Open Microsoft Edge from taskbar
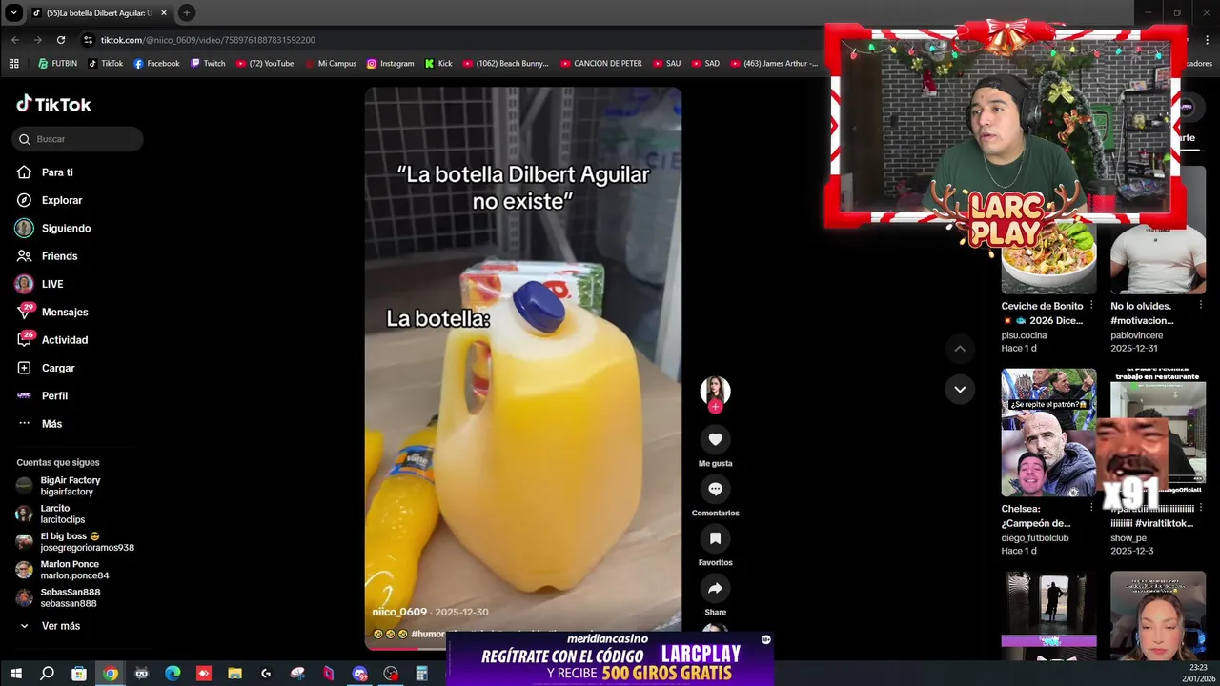Image resolution: width=1220 pixels, height=686 pixels. point(173,674)
